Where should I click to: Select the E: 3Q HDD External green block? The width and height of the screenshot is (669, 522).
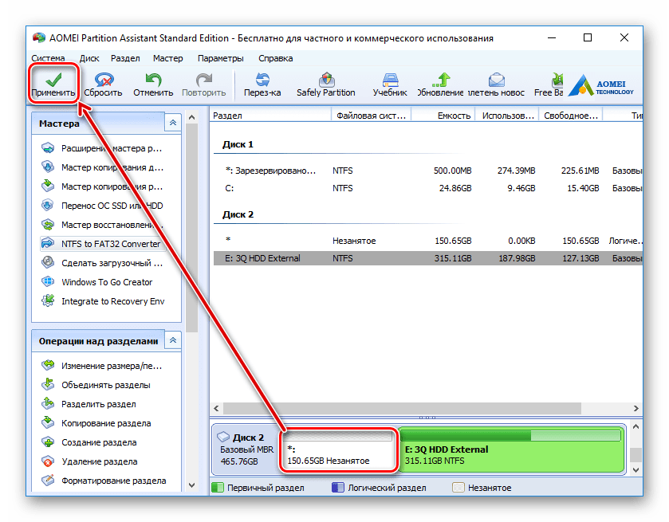click(512, 450)
